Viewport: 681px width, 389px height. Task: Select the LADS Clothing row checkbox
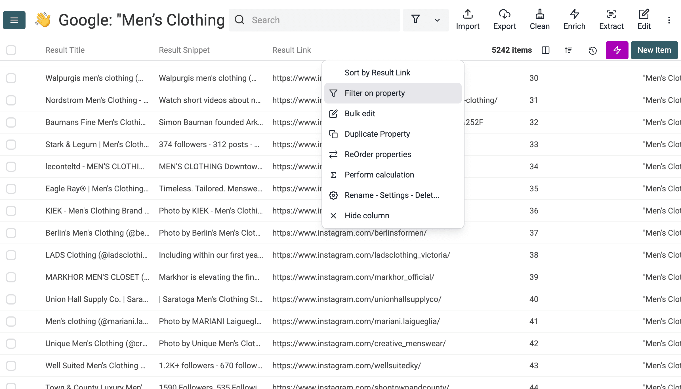coord(11,255)
